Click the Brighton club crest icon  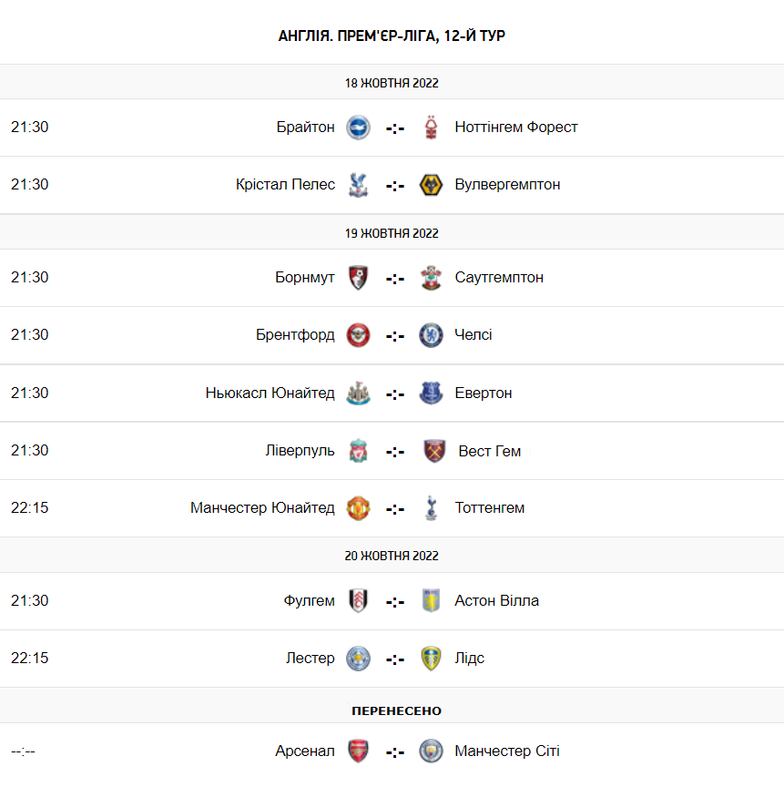click(358, 128)
